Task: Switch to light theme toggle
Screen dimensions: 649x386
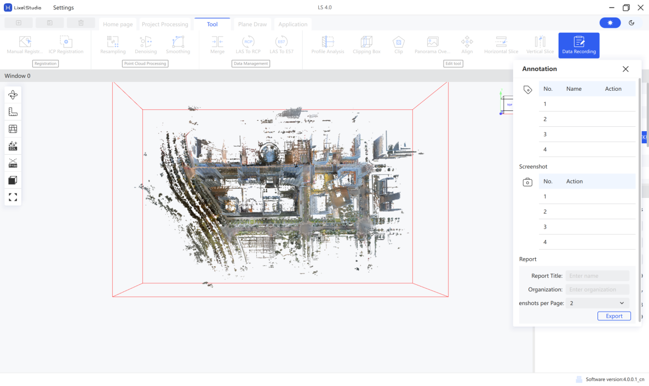Action: pyautogui.click(x=610, y=23)
